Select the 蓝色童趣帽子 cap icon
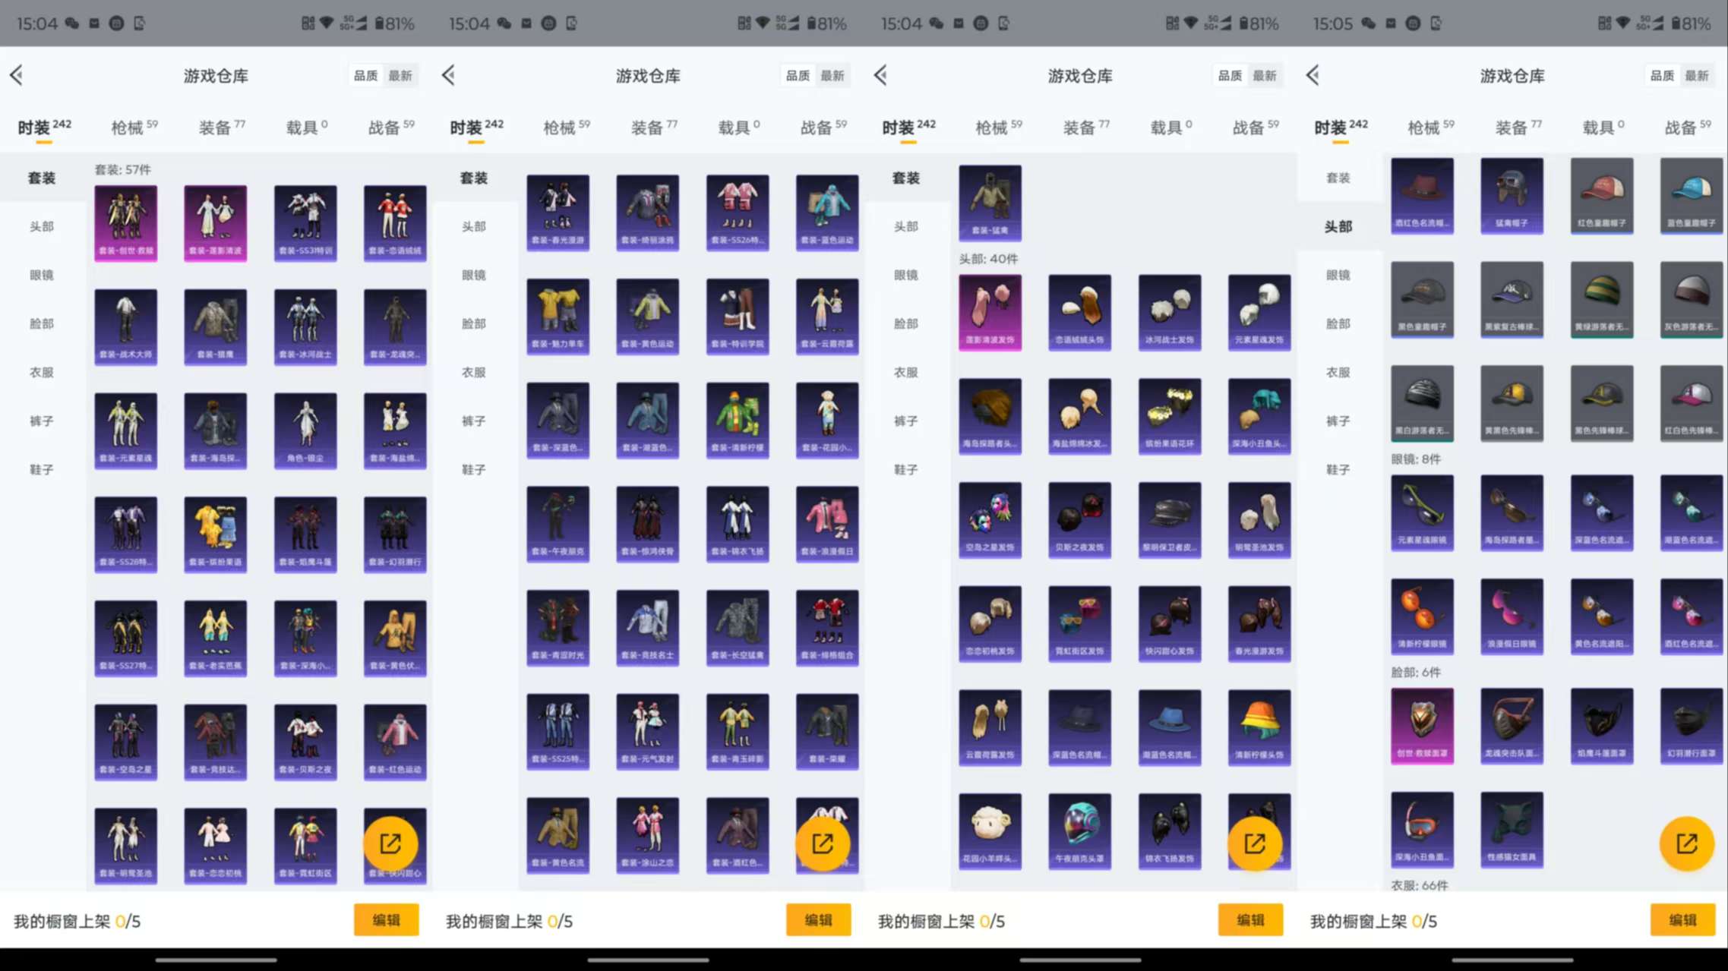The width and height of the screenshot is (1728, 971). 1691,196
